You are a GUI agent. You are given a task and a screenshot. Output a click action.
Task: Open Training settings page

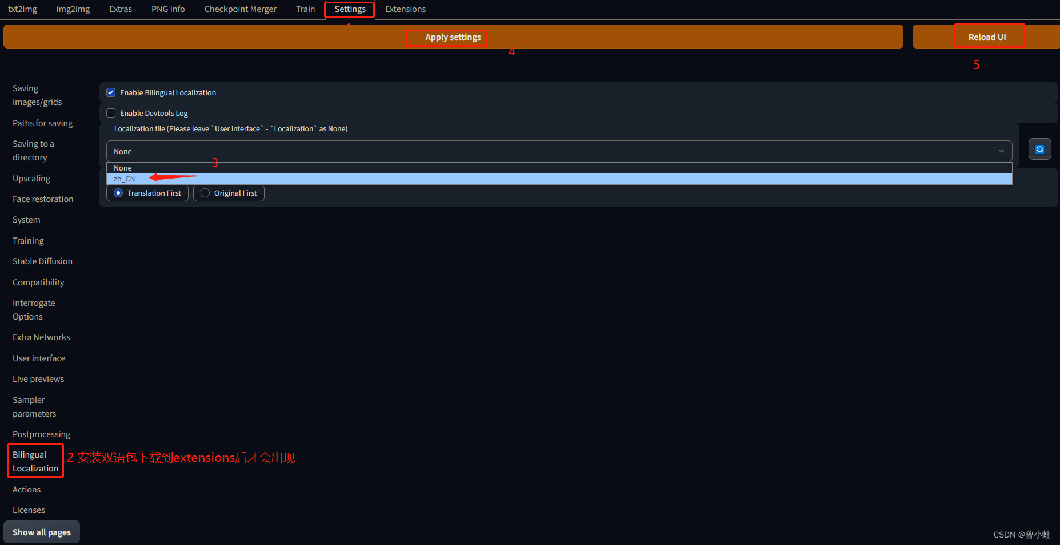[28, 241]
